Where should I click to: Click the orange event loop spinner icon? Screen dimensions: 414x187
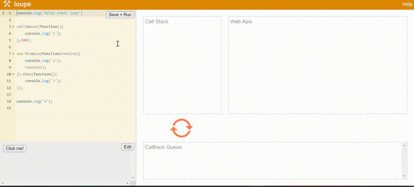(181, 128)
